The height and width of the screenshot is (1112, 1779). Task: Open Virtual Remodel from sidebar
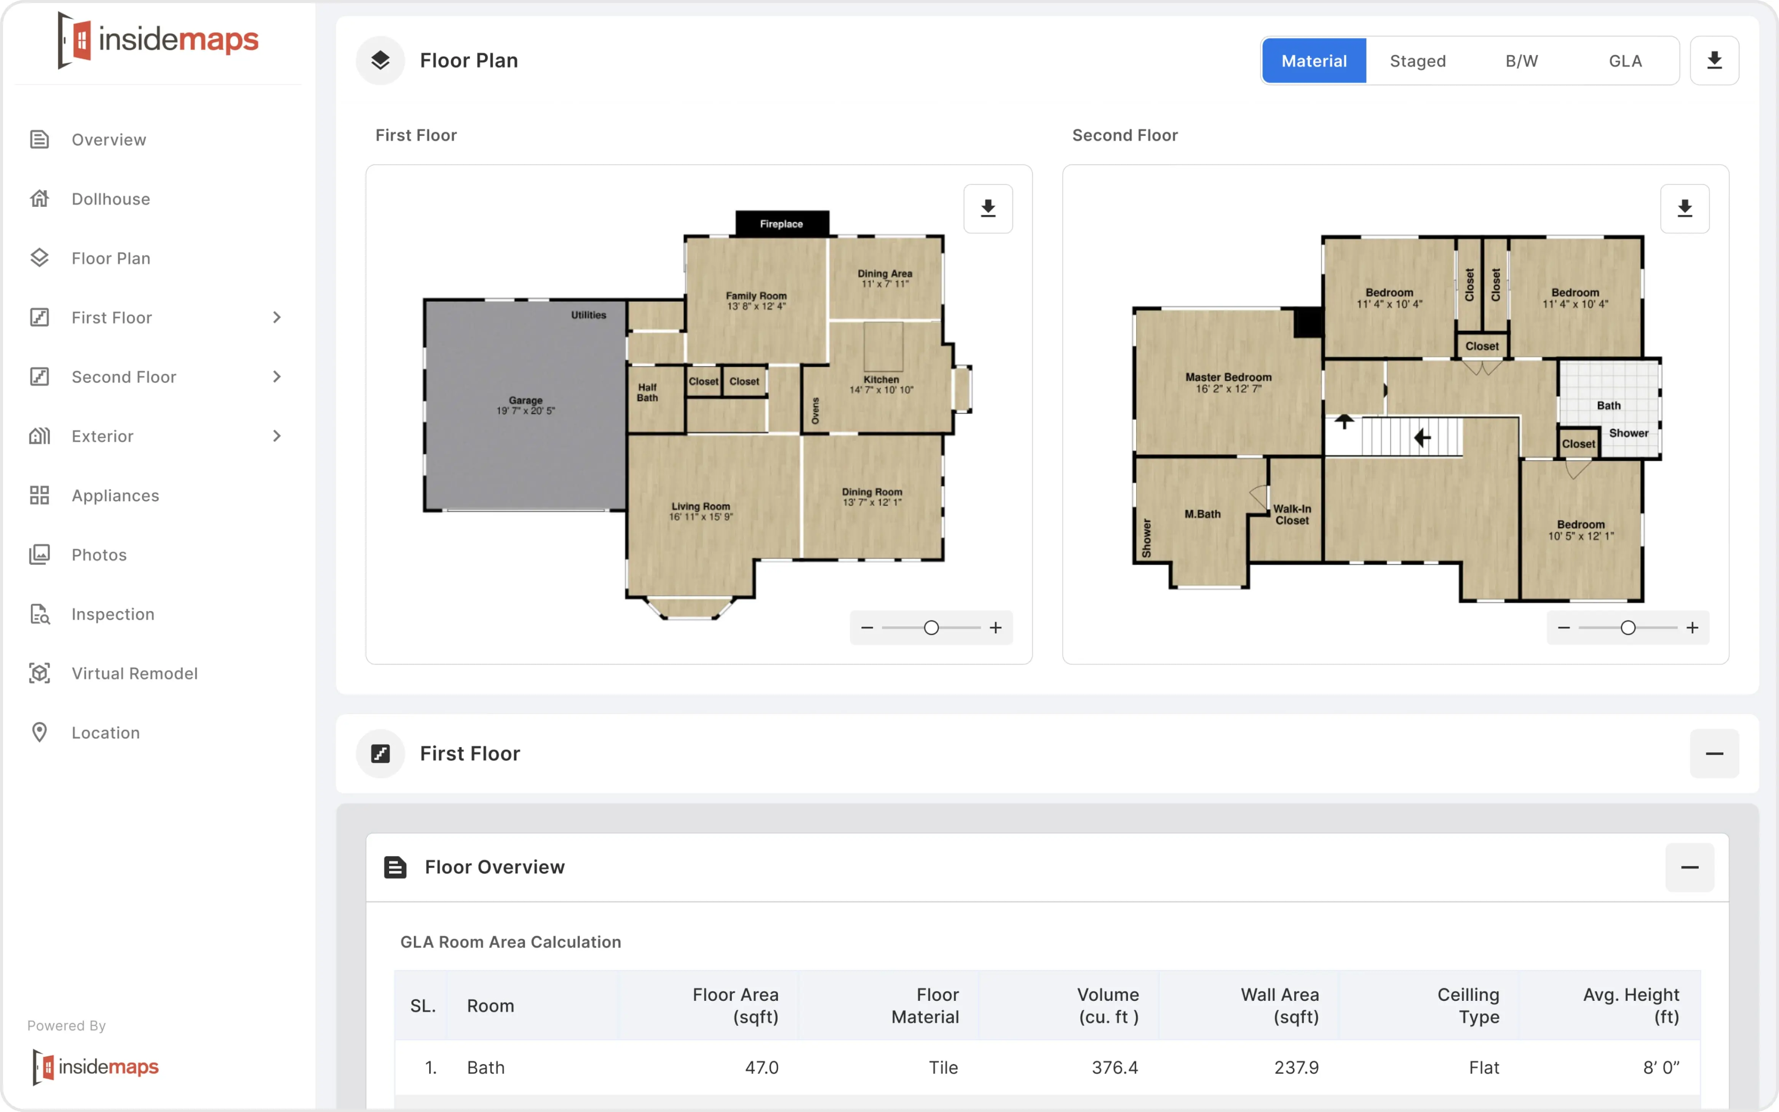[x=134, y=673]
